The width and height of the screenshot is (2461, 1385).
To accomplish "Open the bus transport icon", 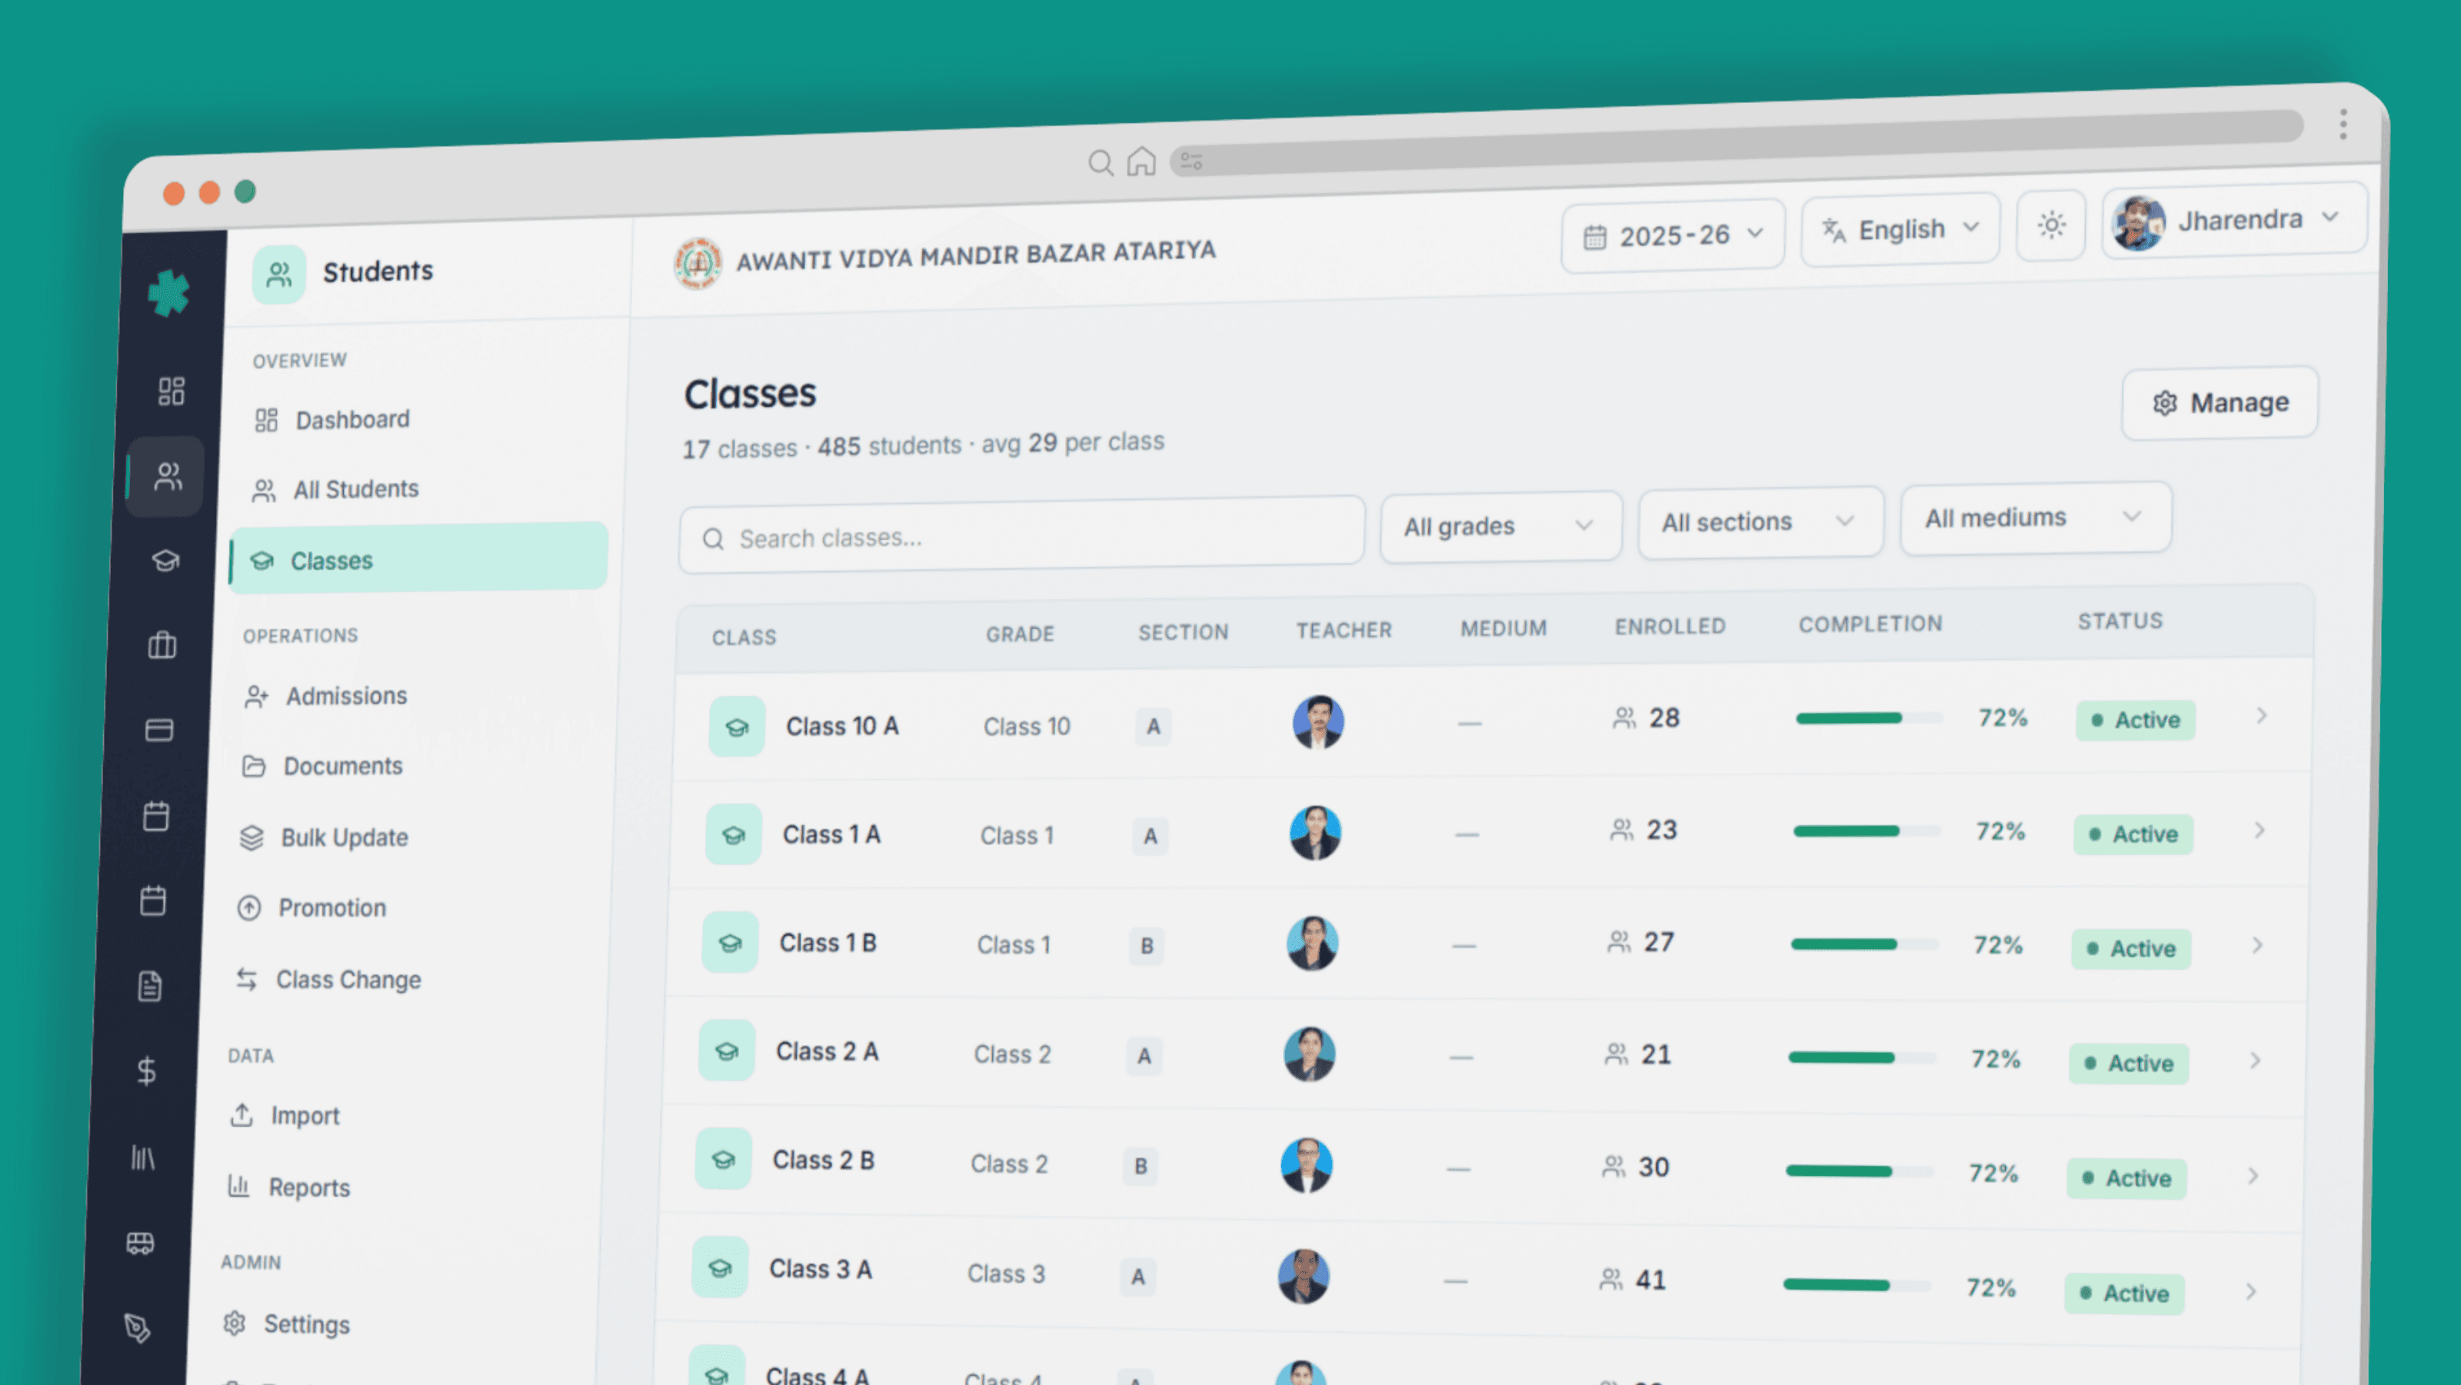I will click(x=141, y=1243).
